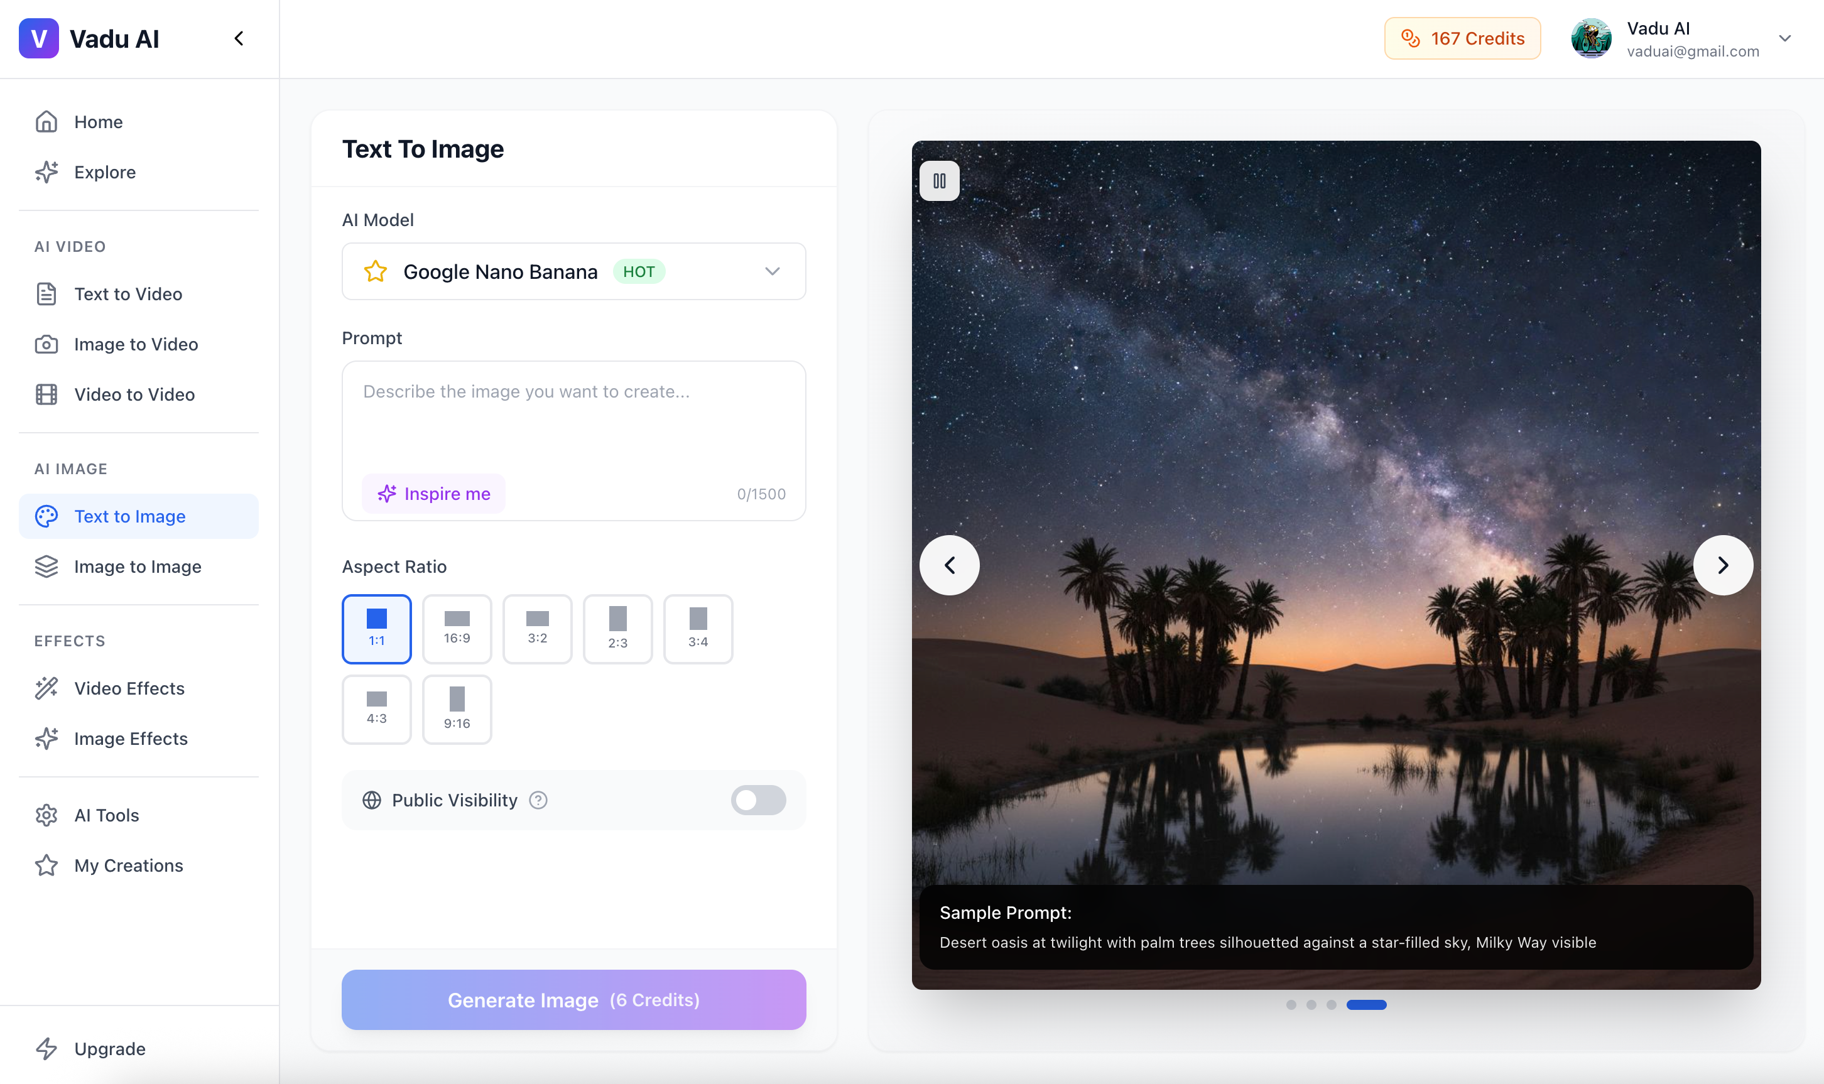
Task: Go to Home in the sidebar
Action: pyautogui.click(x=98, y=121)
